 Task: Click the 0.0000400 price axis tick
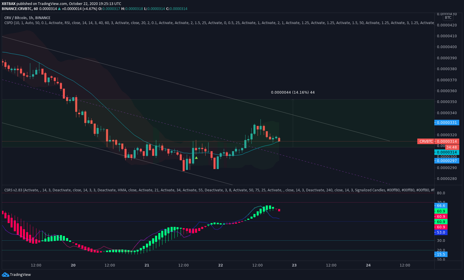tap(447, 47)
